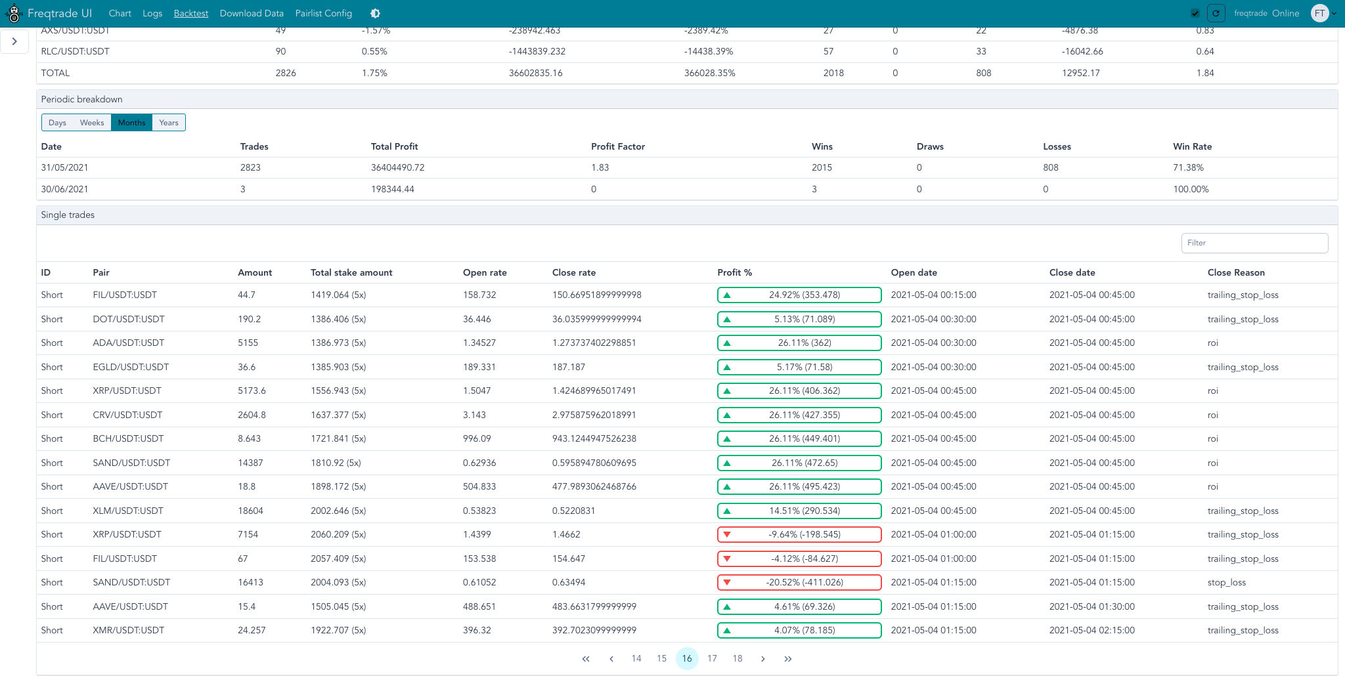Switch breakdown to Weeks

pyautogui.click(x=92, y=123)
